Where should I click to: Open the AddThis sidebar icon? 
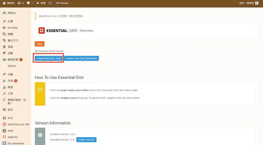pos(4,137)
